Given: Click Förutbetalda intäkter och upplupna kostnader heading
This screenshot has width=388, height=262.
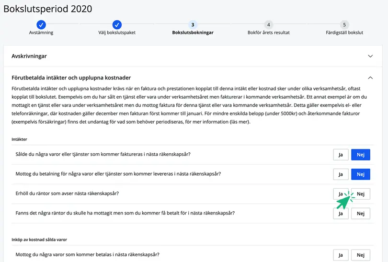Looking at the screenshot, I should (x=71, y=78).
